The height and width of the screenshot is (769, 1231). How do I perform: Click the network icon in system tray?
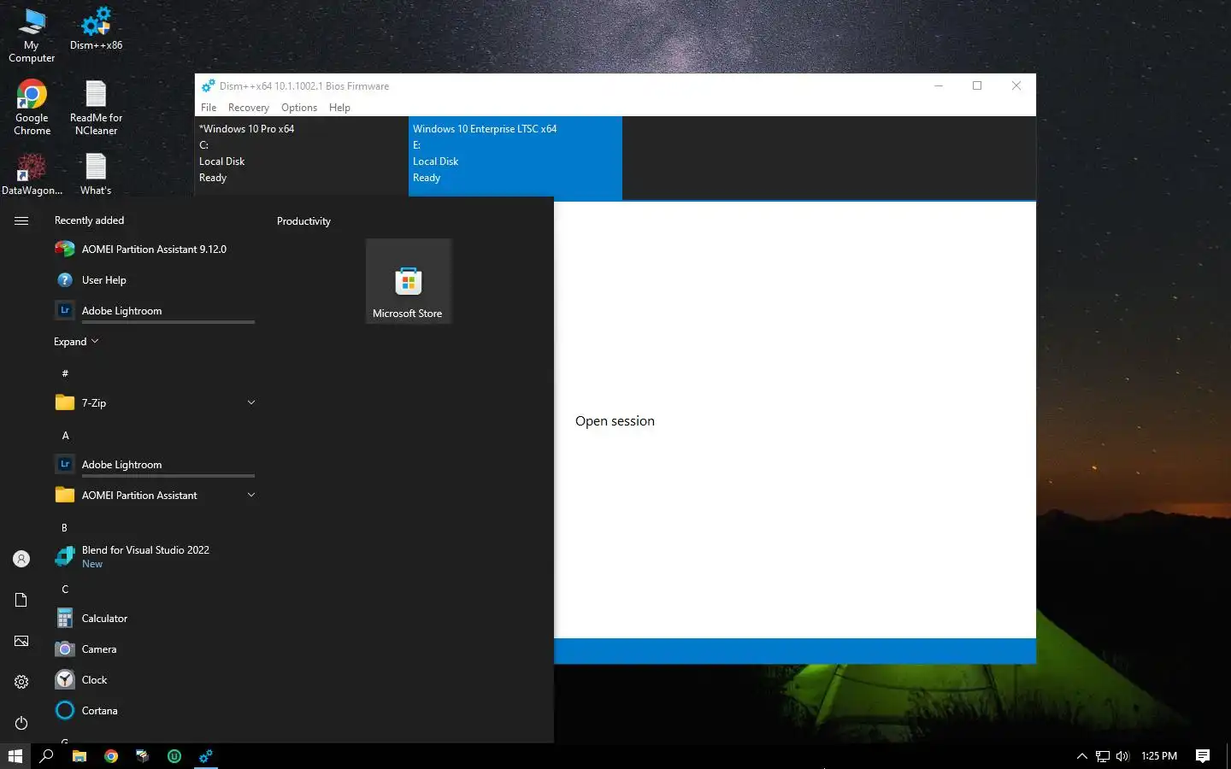[x=1103, y=756]
